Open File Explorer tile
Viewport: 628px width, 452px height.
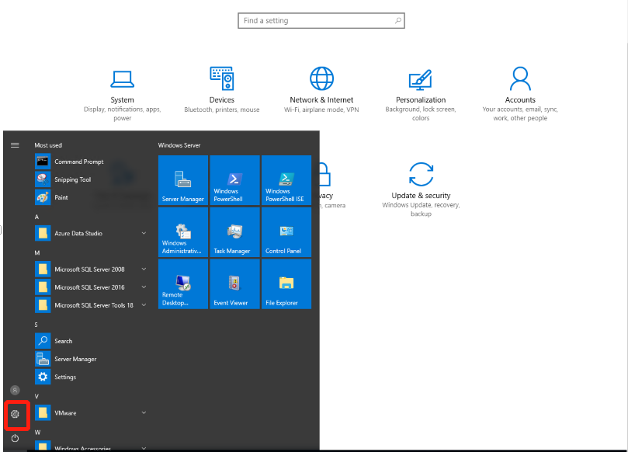click(286, 283)
